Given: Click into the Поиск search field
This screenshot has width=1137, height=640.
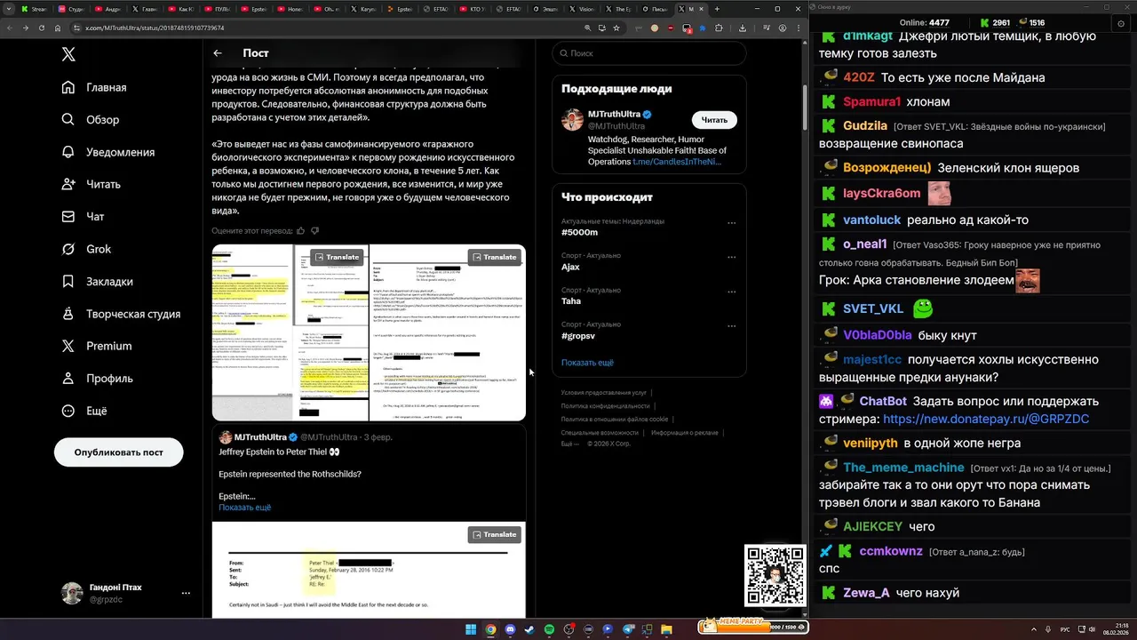Looking at the screenshot, I should [x=648, y=53].
